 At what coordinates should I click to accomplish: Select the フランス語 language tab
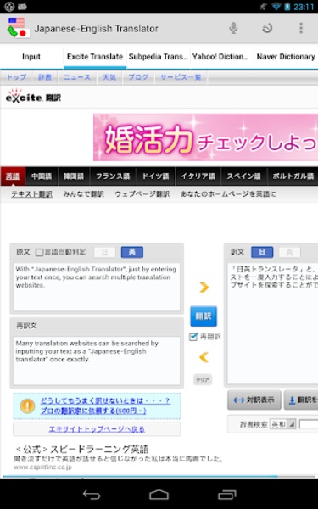pos(113,176)
